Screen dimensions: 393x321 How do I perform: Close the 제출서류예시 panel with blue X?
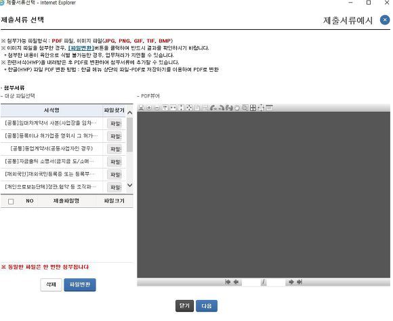tap(385, 20)
